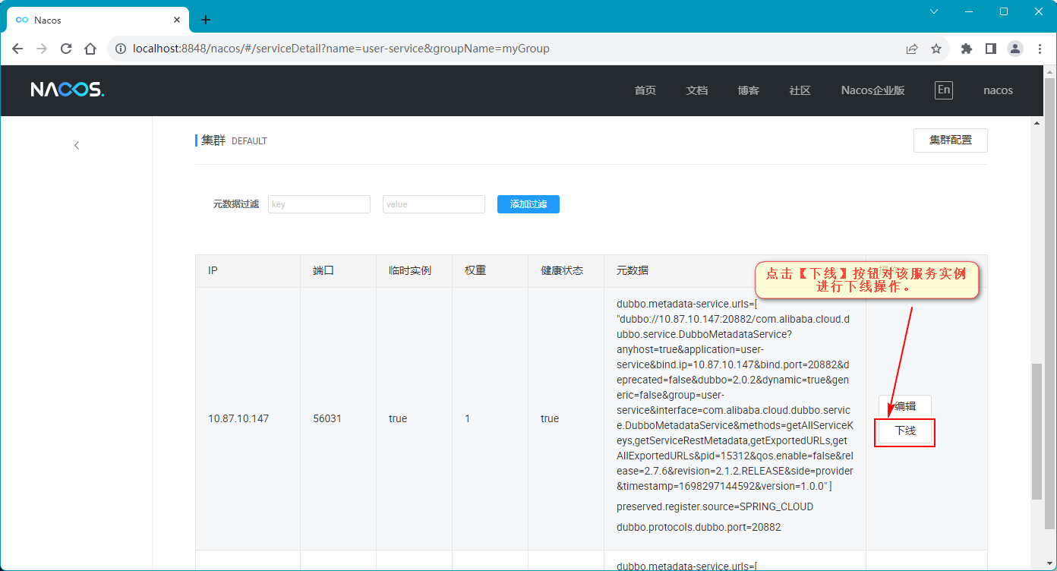Open Chrome profile avatar

click(x=1015, y=49)
